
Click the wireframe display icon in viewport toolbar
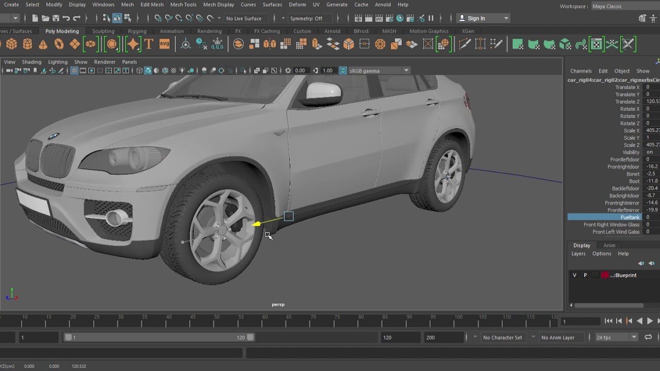click(139, 71)
